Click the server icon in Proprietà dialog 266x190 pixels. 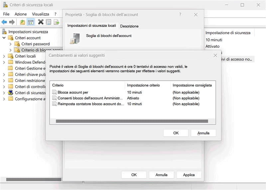(x=75, y=38)
